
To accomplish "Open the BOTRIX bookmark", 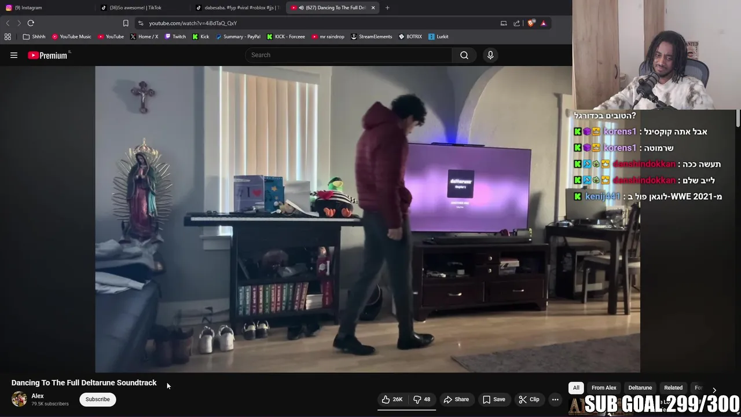I will (x=410, y=36).
